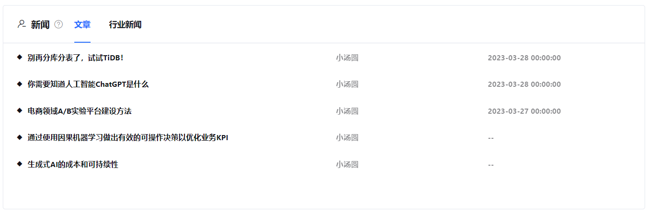
Task: Open article 你需要知道人工智能ChatGPT是什么
Action: point(88,84)
